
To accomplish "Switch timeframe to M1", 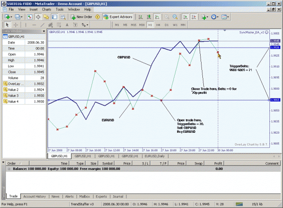I will pos(117,25).
